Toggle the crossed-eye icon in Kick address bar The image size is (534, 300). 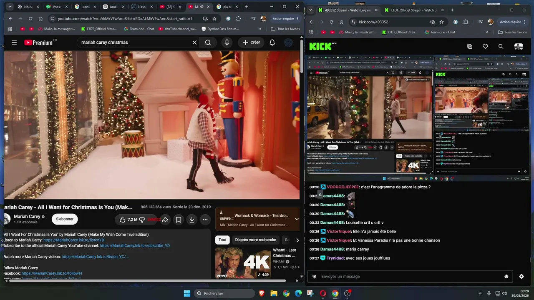coord(433,22)
